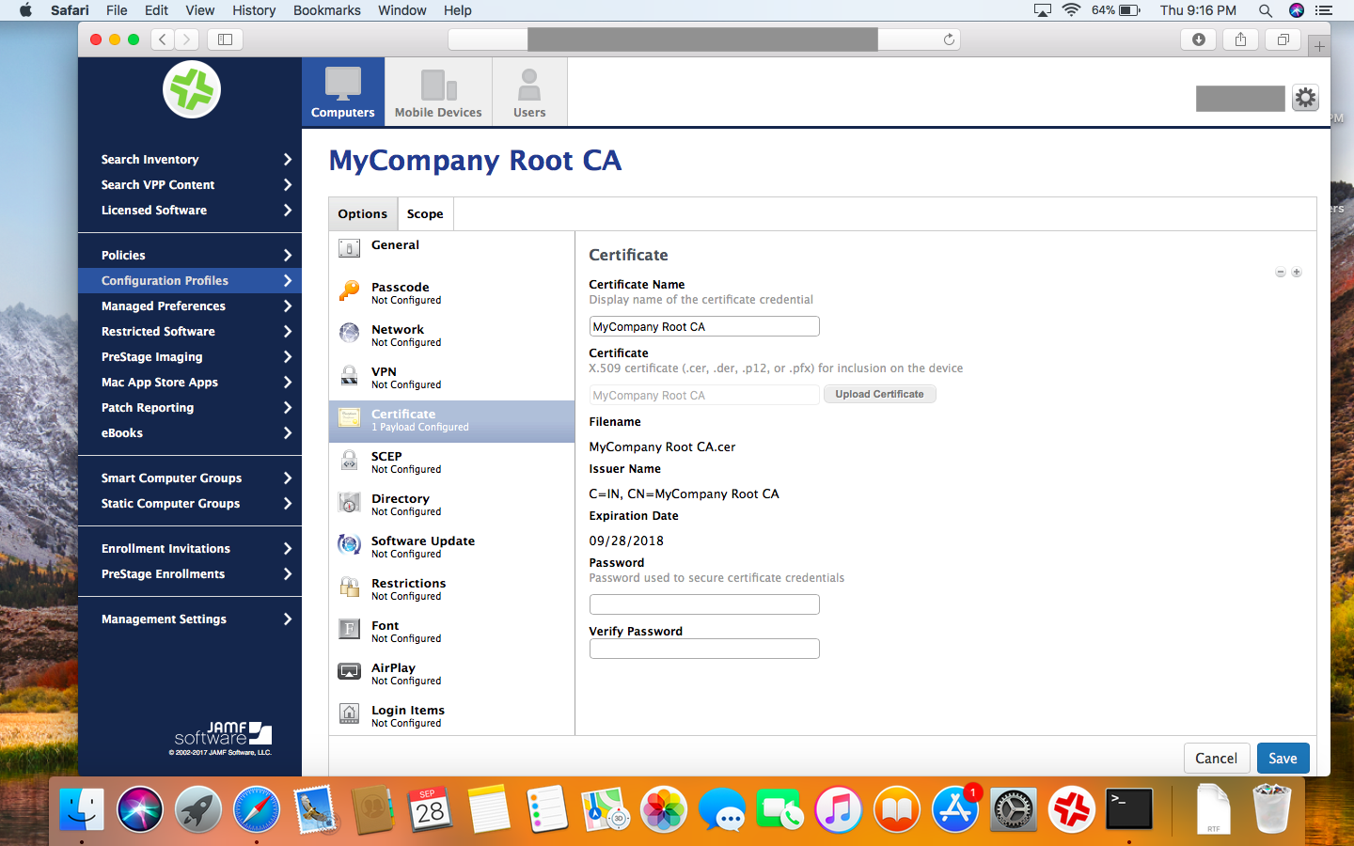The height and width of the screenshot is (846, 1354).
Task: Open the Bookmarks menu
Action: click(x=327, y=10)
